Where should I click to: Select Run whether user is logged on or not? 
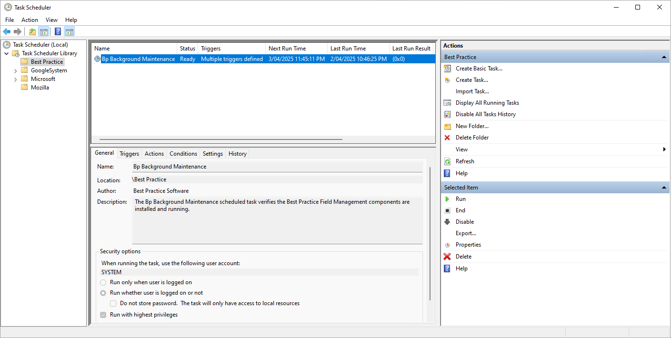(x=103, y=293)
